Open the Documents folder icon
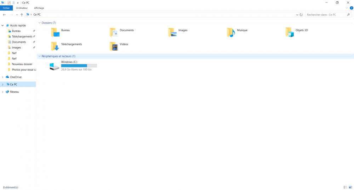This screenshot has height=190, width=354. (114, 33)
